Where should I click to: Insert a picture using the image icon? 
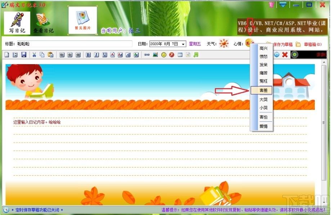(x=155, y=55)
